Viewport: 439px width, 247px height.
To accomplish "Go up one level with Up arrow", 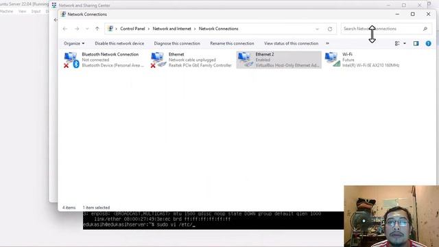I will pyautogui.click(x=97, y=29).
